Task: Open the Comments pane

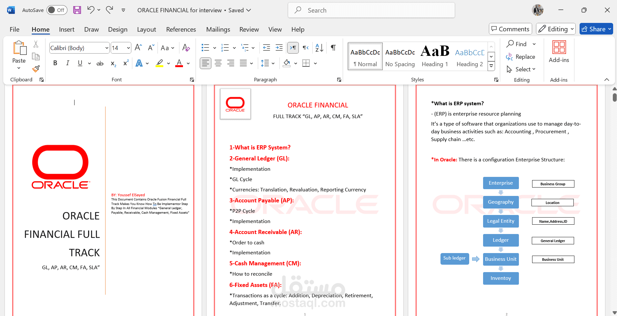Action: tap(511, 29)
